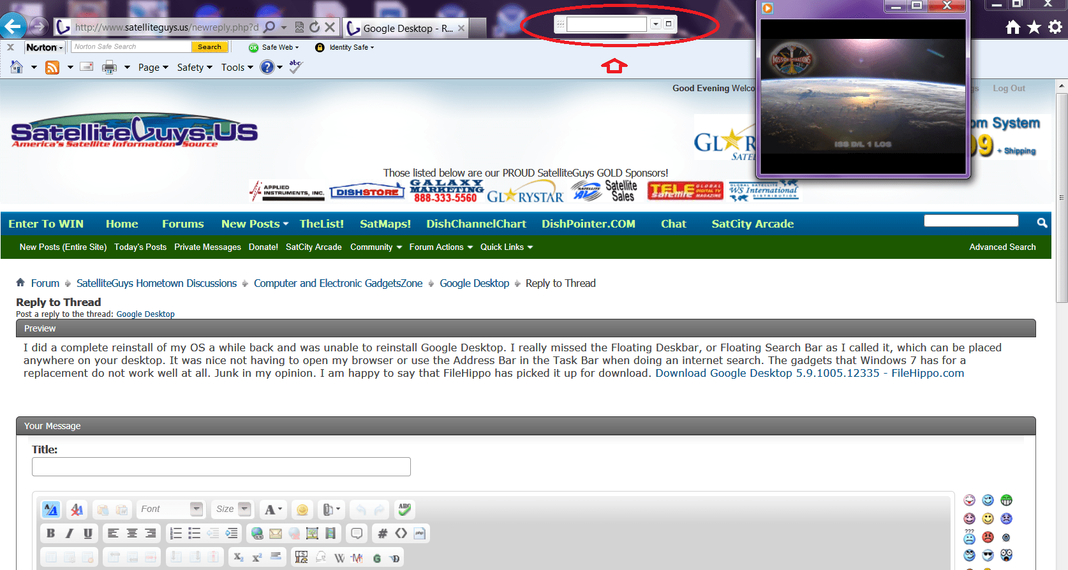Wrap text with quote bubble icon

point(357,534)
